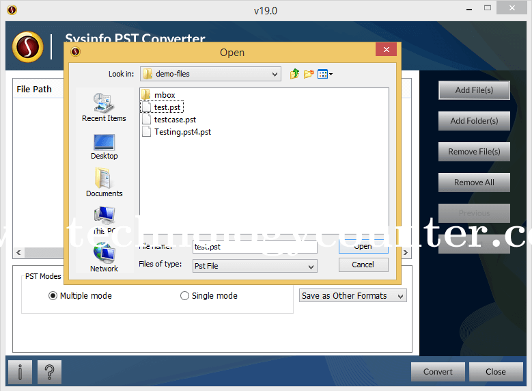Click the Add File(s) button
532x391 pixels.
(x=474, y=90)
